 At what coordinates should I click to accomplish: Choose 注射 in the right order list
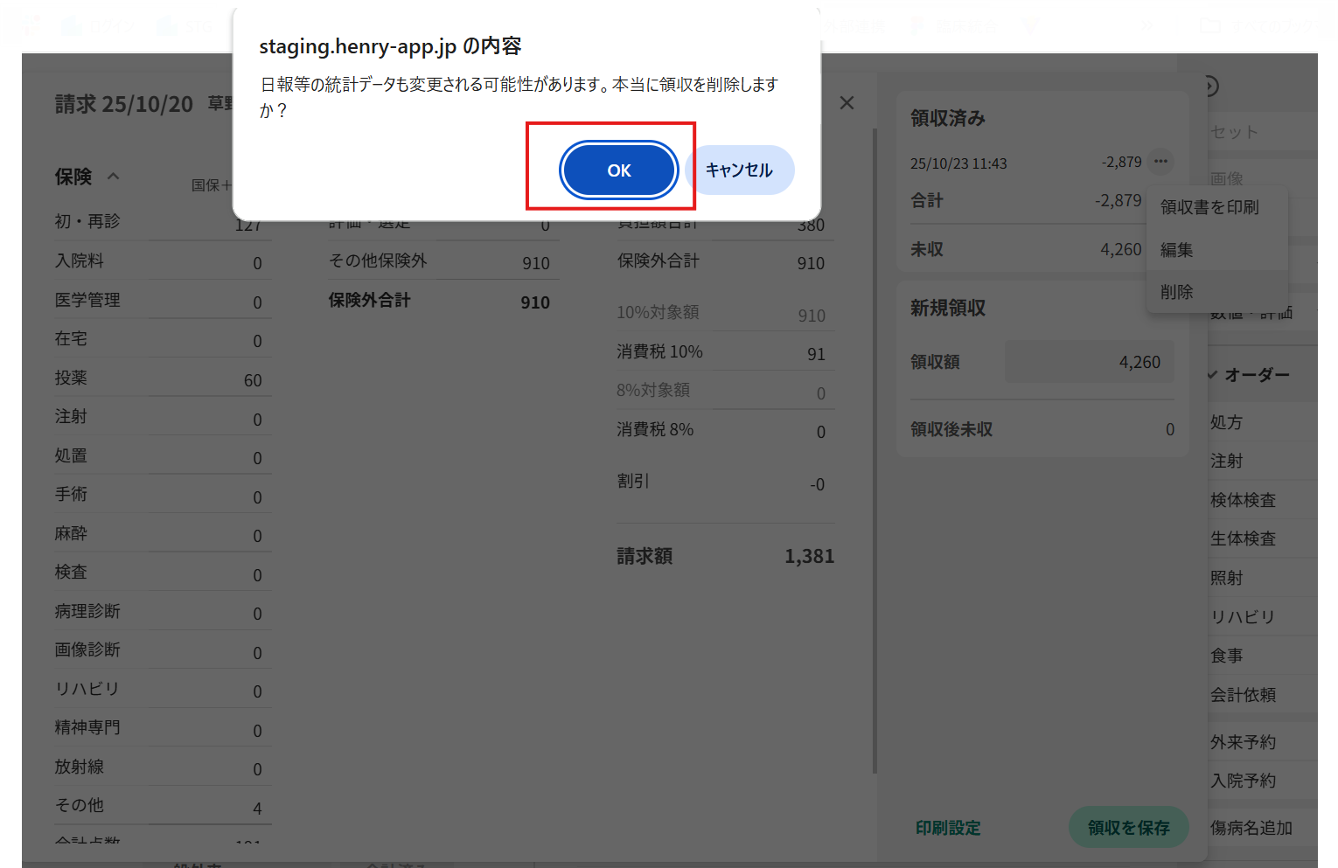1226,461
